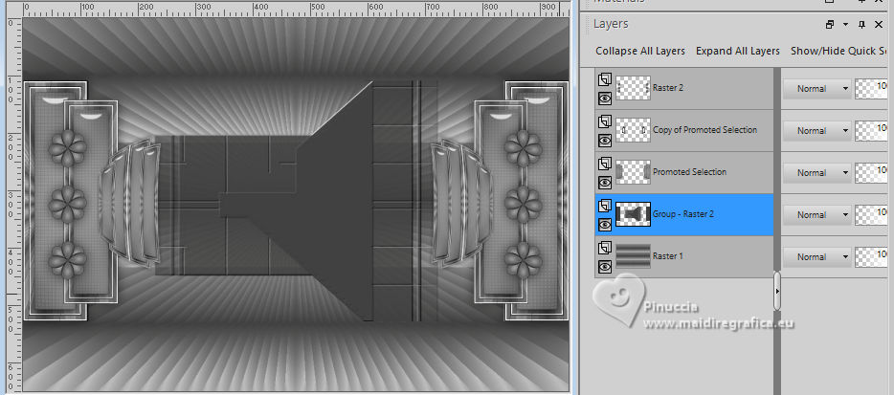This screenshot has width=894, height=395.
Task: Select layer named Raster 1
Action: (668, 256)
